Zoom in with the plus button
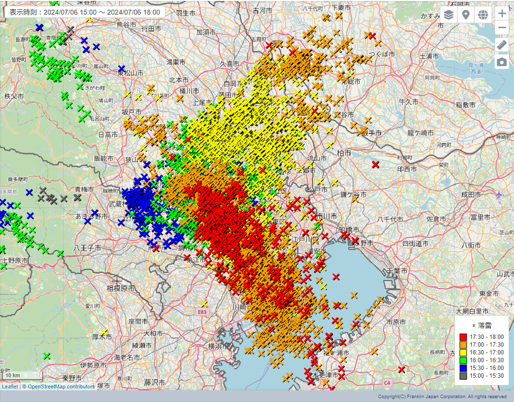Image resolution: width=514 pixels, height=402 pixels. pyautogui.click(x=502, y=14)
